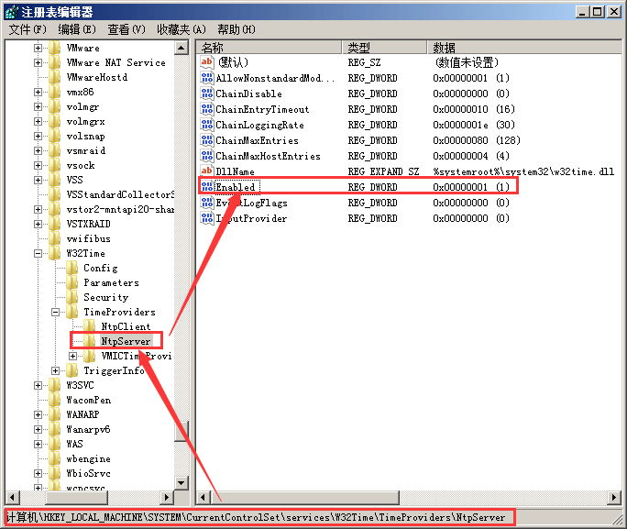Expand the VMware NAT Service node
This screenshot has height=529, width=627.
[38, 62]
